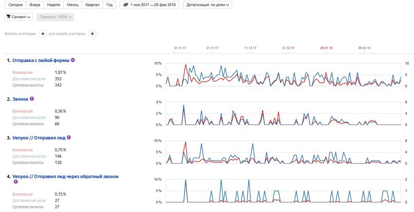Select the Сегодня period tab
The image size is (414, 212).
coord(15,5)
